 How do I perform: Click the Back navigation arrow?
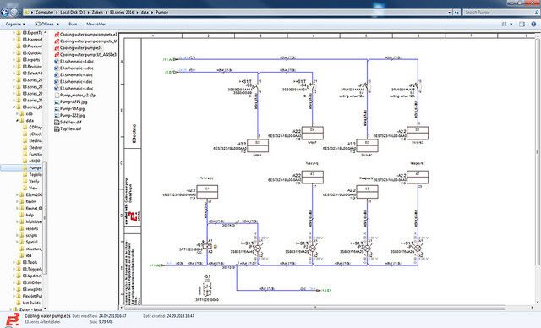coord(4,13)
